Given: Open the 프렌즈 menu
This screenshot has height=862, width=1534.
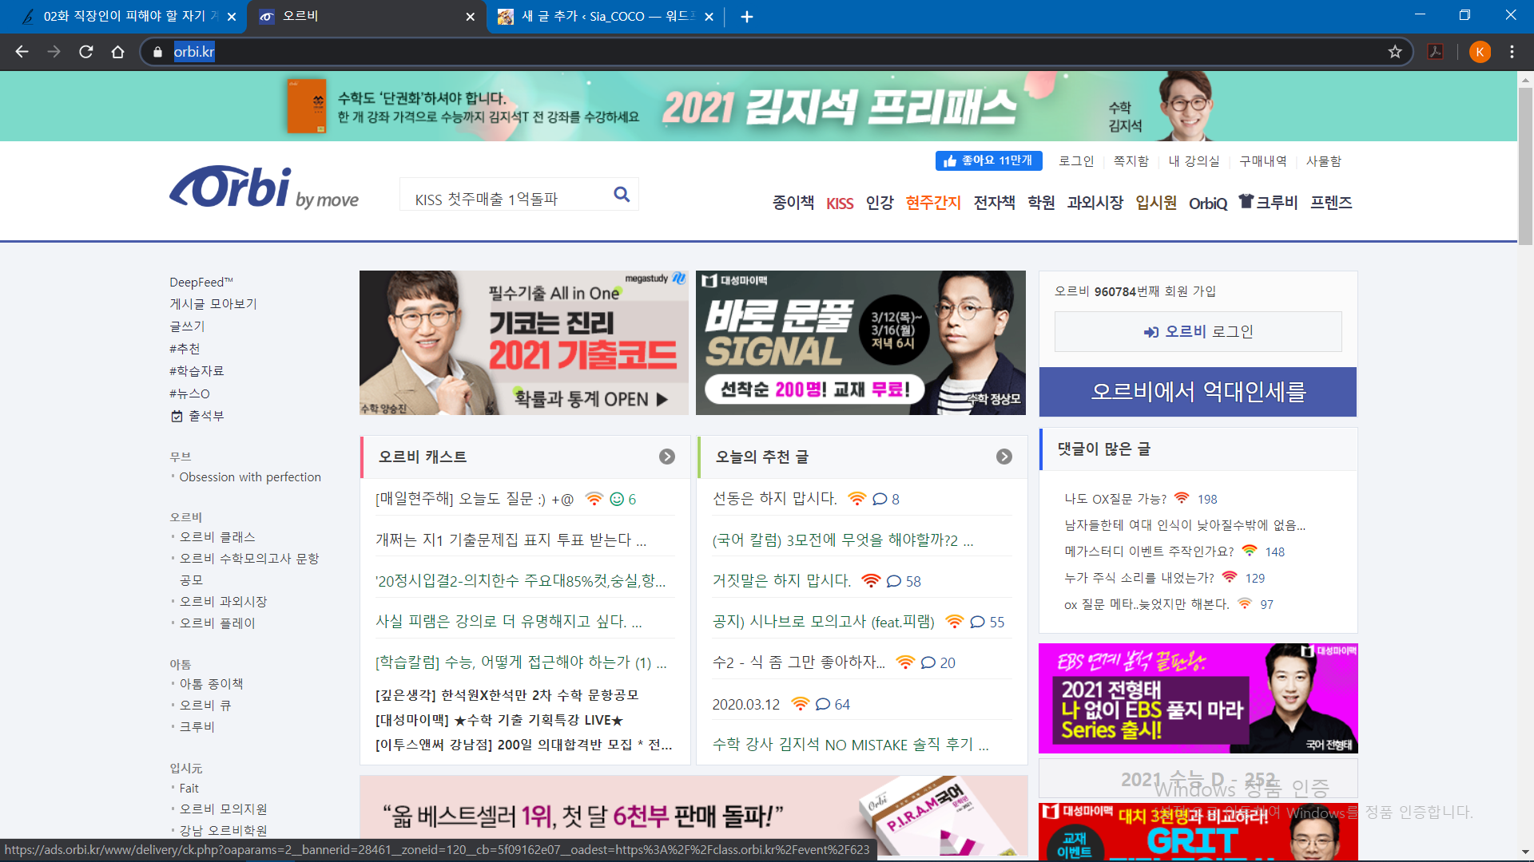Looking at the screenshot, I should pos(1331,203).
